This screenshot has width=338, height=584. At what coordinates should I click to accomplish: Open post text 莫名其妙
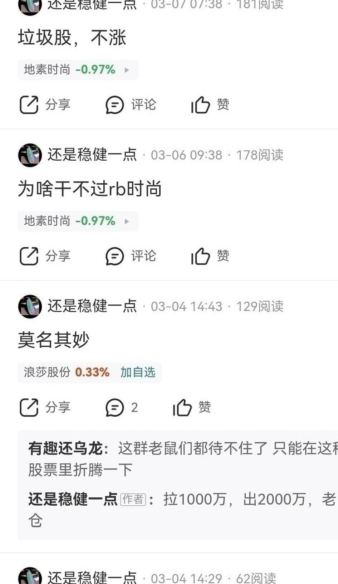[x=54, y=340]
